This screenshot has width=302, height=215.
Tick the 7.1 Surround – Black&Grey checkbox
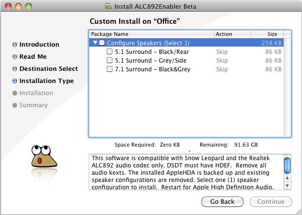point(109,69)
